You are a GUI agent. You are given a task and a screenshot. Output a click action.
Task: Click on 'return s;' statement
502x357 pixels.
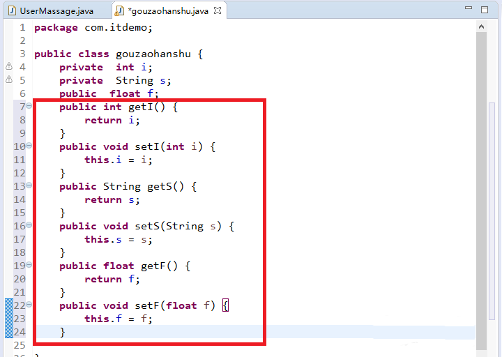click(x=112, y=200)
